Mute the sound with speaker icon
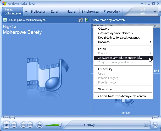 (x=40, y=125)
